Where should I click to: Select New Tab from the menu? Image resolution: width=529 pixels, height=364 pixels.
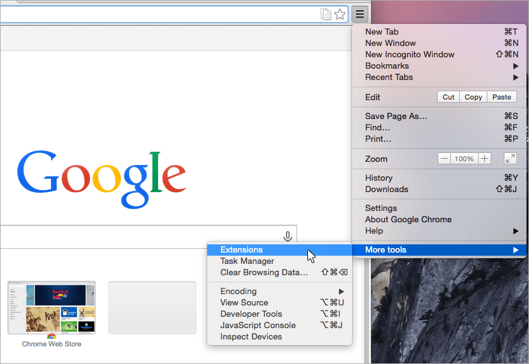pos(439,31)
